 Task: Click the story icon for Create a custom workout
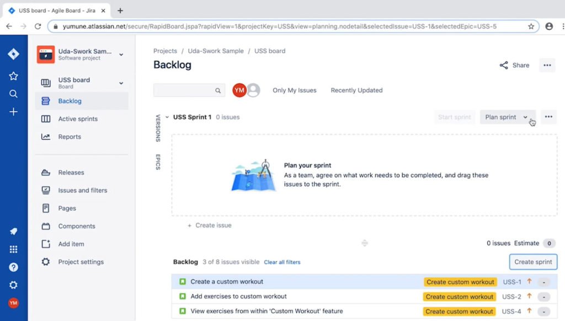point(183,281)
